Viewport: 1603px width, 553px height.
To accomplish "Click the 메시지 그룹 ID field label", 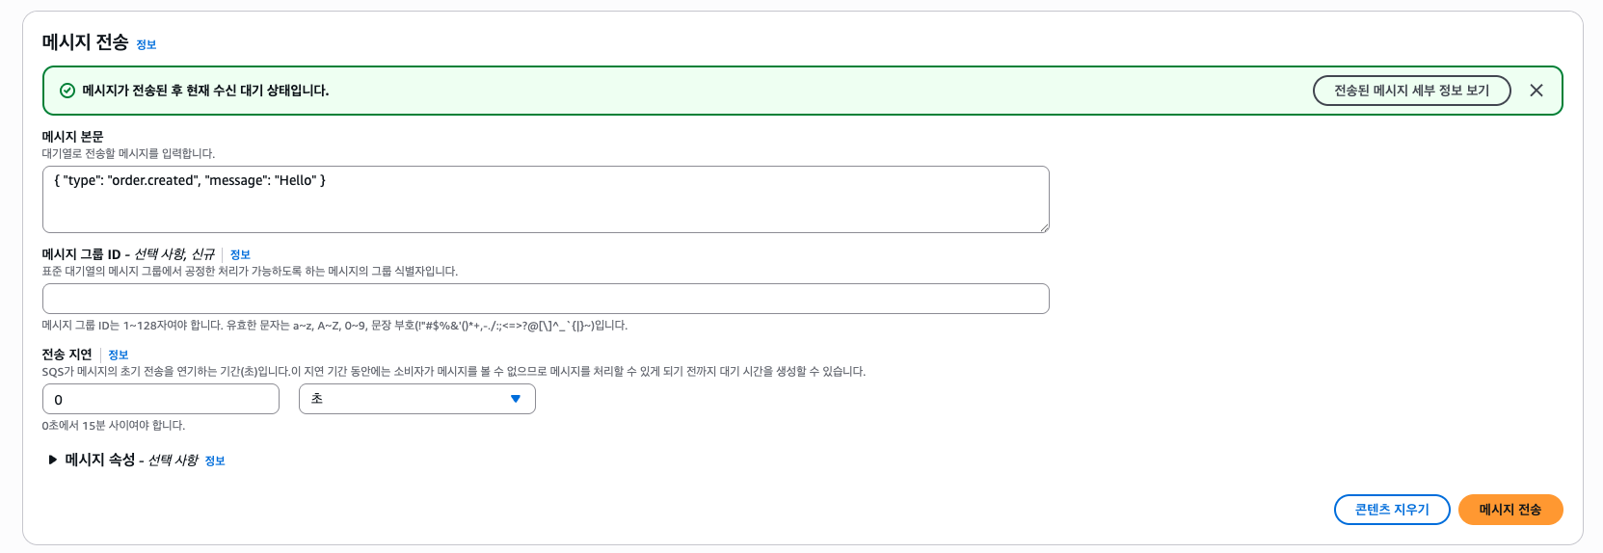I will click(x=128, y=254).
